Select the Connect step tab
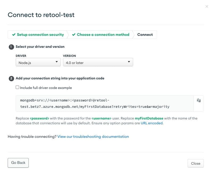Image resolution: width=211 pixels, height=175 pixels. (x=145, y=35)
